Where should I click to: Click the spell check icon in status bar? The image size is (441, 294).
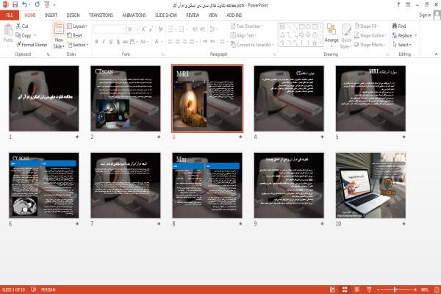pos(34,290)
